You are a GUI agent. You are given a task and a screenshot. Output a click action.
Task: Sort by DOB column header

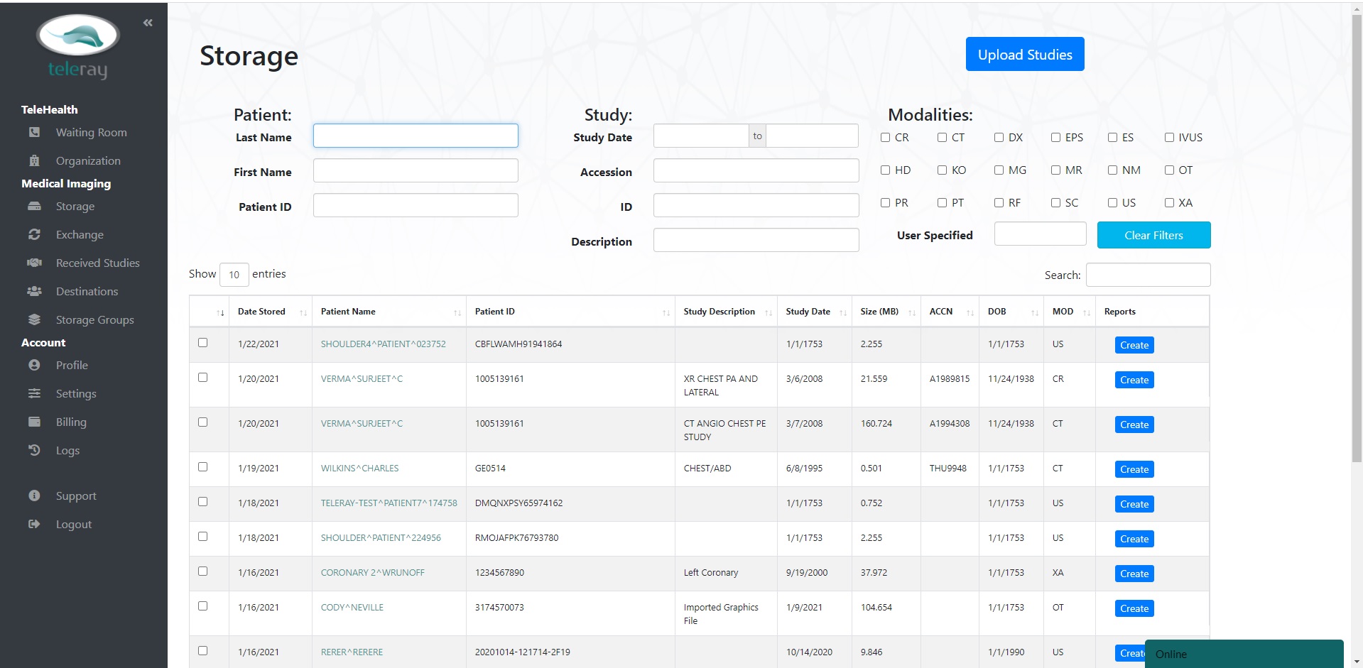[x=1011, y=312]
